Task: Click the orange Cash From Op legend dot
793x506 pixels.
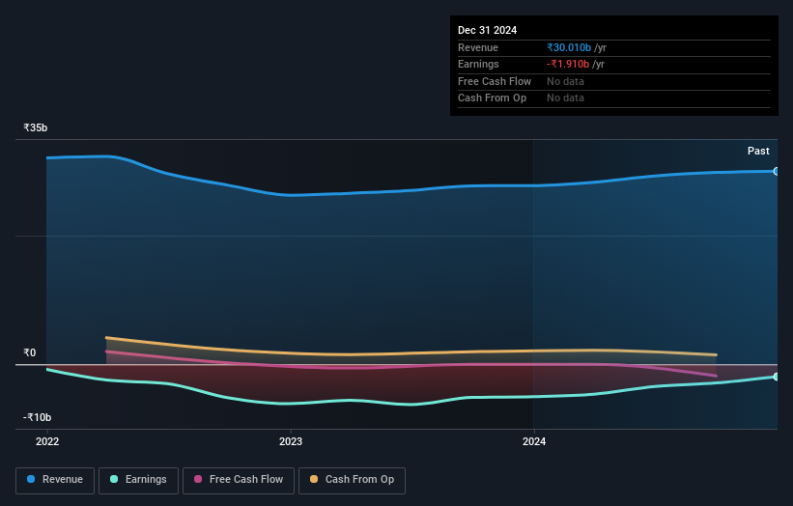Action: (314, 479)
